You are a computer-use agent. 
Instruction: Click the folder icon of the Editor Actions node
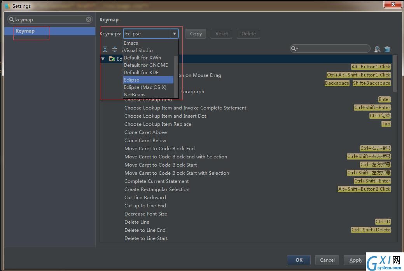coord(112,59)
